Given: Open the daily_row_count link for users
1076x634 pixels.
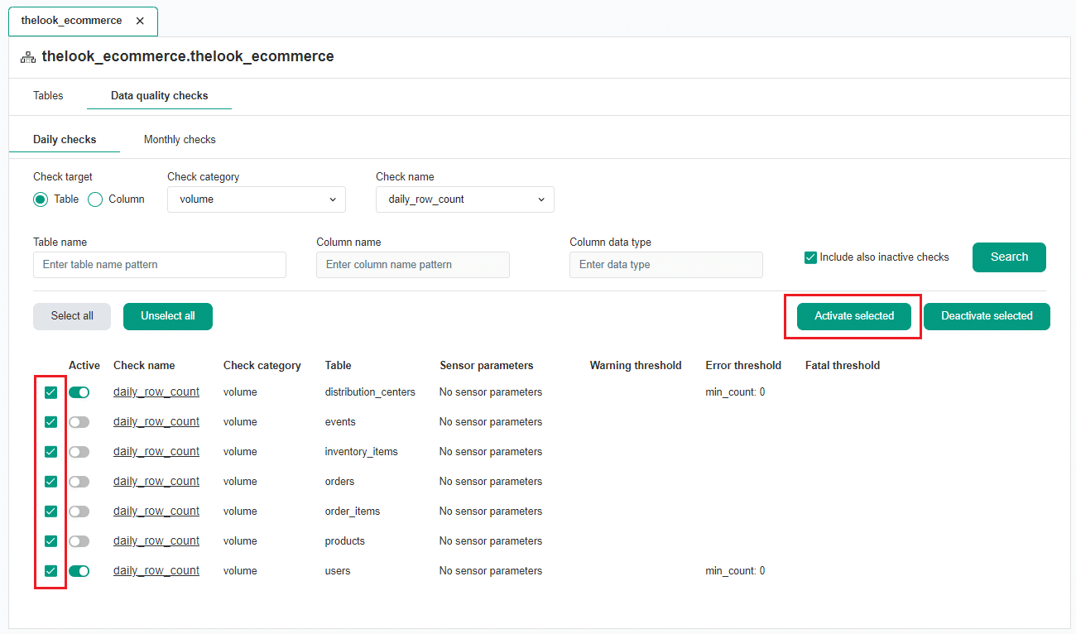Looking at the screenshot, I should point(156,570).
